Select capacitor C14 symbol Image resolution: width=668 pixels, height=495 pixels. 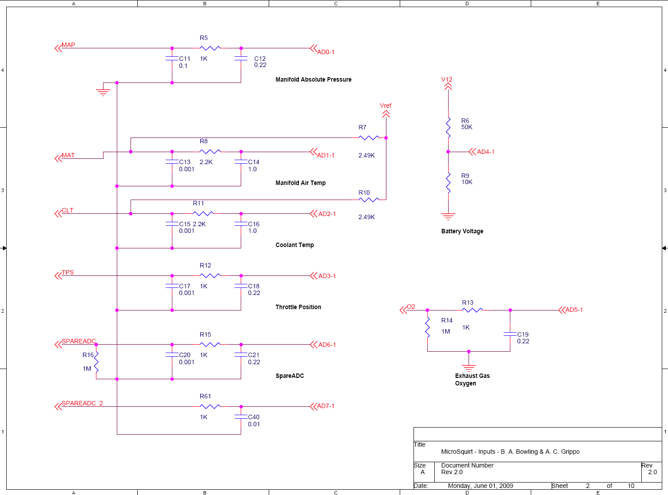[241, 162]
